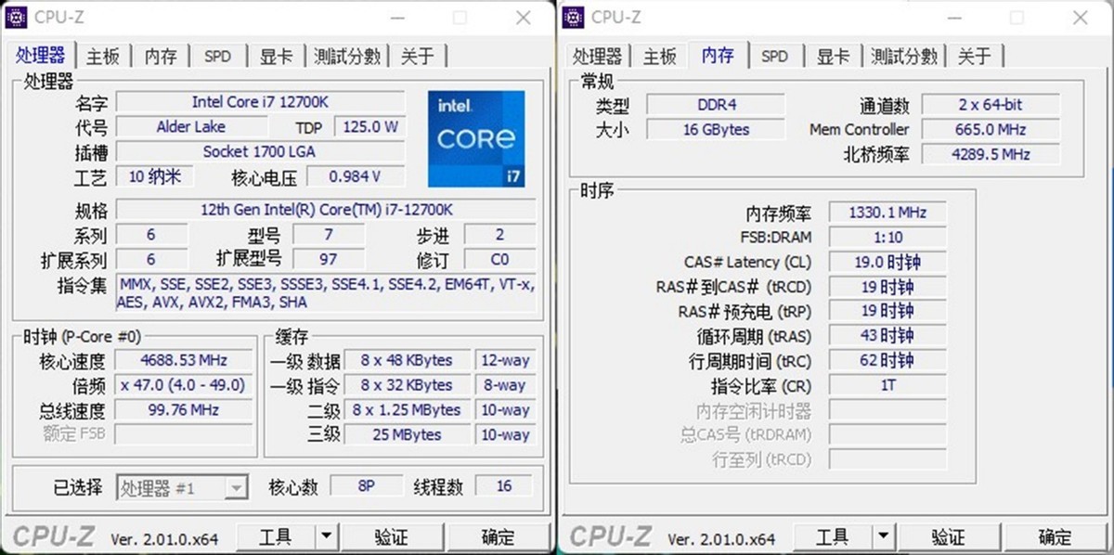Switch to the 内存 tab in the left window
The height and width of the screenshot is (555, 1114).
[x=161, y=57]
